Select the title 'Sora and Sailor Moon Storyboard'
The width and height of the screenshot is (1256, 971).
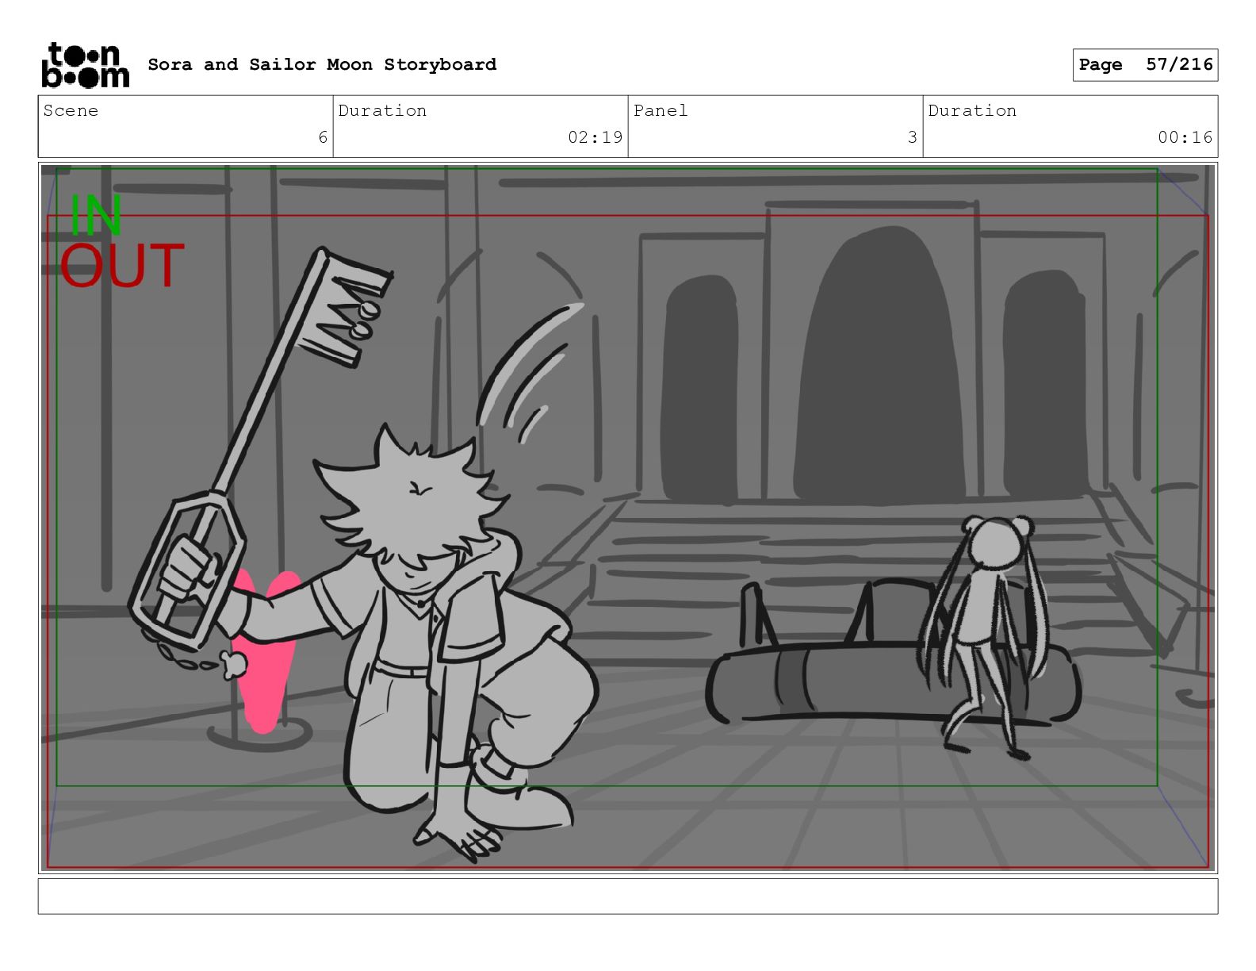pos(322,64)
